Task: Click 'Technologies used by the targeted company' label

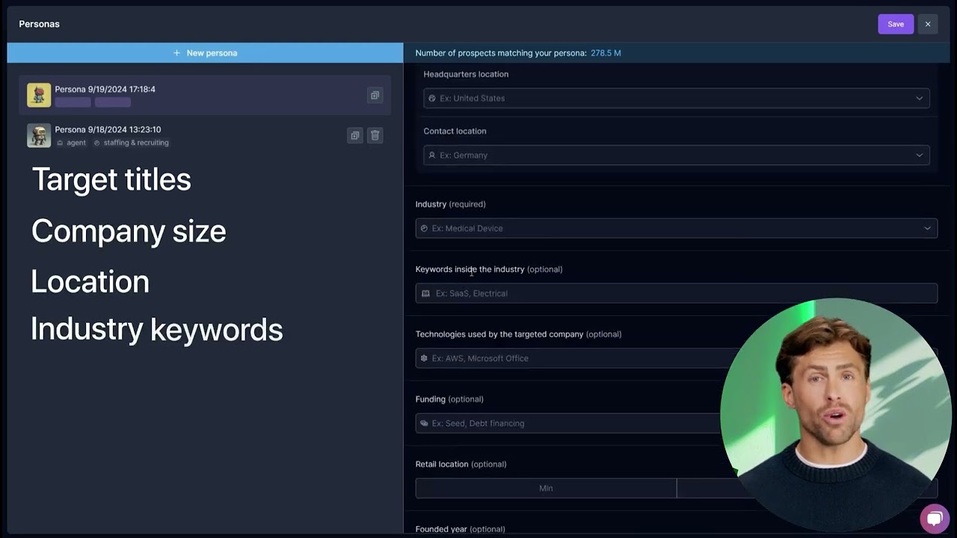Action: 499,334
